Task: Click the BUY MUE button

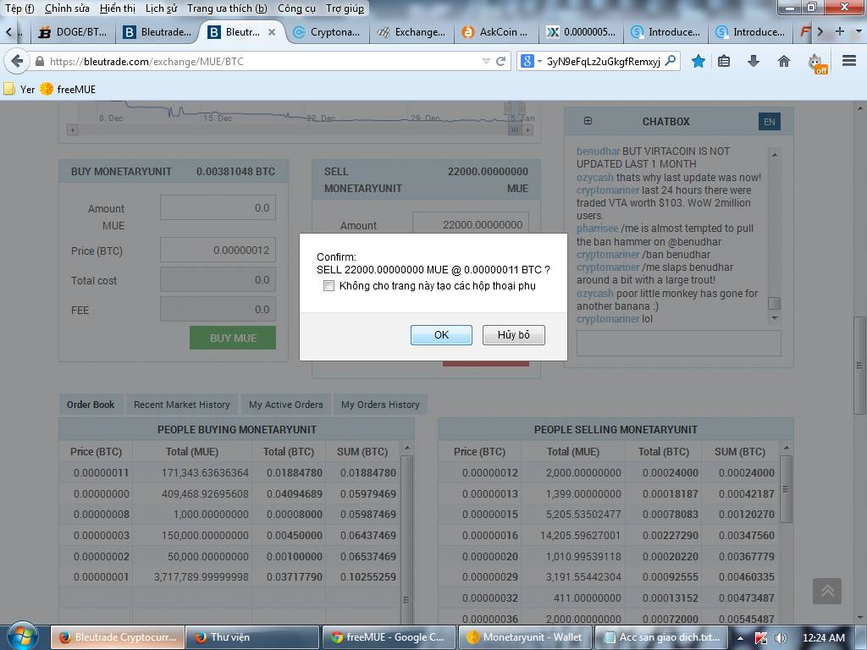Action: tap(233, 338)
